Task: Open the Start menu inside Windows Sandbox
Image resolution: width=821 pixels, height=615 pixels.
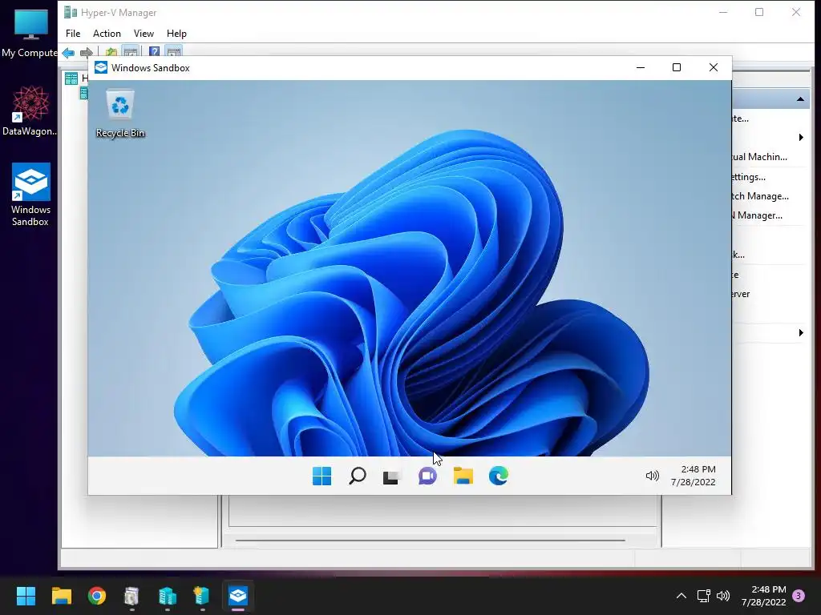Action: click(x=322, y=476)
